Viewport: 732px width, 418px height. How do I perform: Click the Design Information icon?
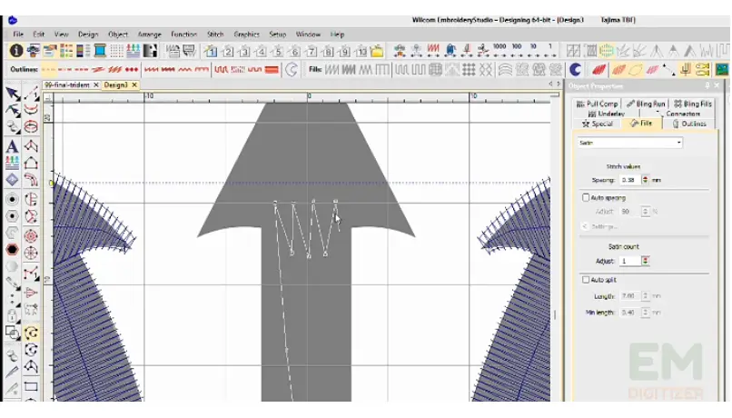click(x=16, y=51)
